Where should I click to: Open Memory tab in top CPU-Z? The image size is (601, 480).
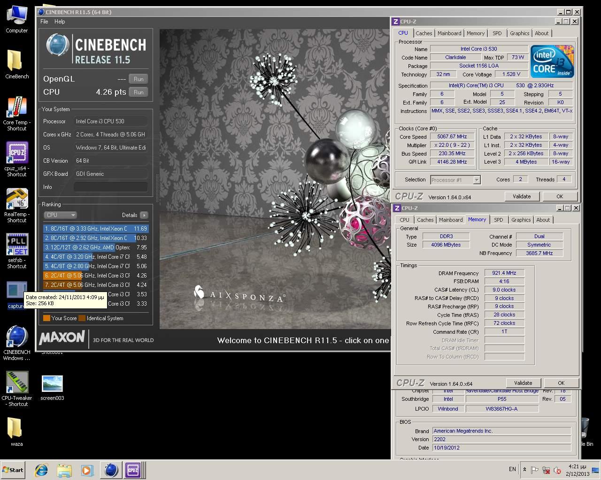pos(476,33)
